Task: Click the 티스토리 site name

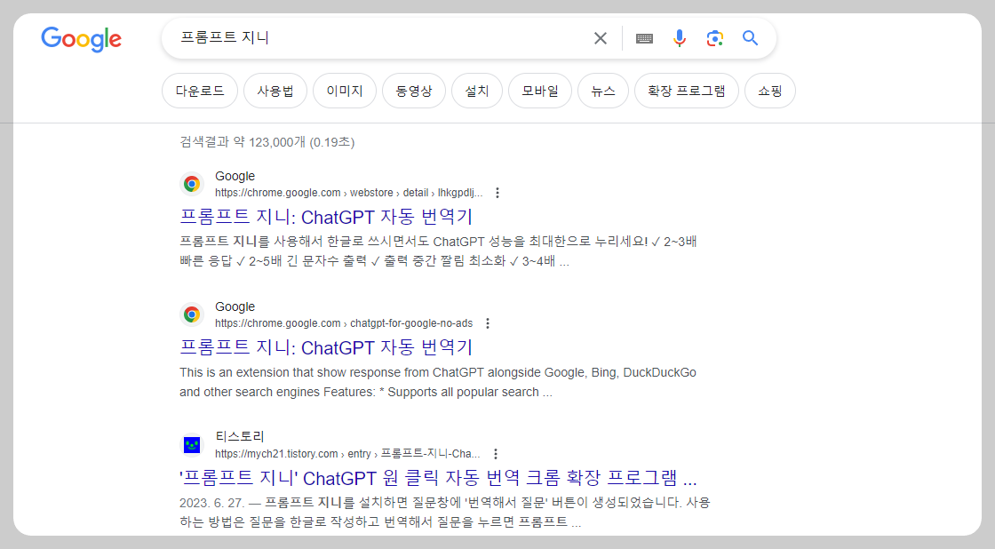Action: 240,437
